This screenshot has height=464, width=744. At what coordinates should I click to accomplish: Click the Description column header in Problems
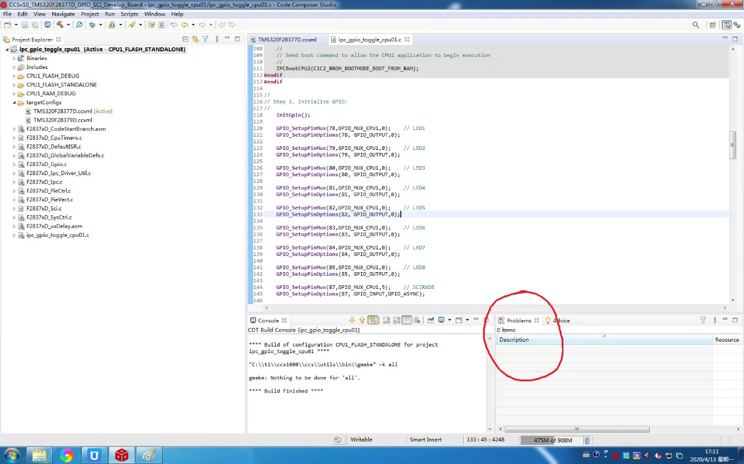604,339
